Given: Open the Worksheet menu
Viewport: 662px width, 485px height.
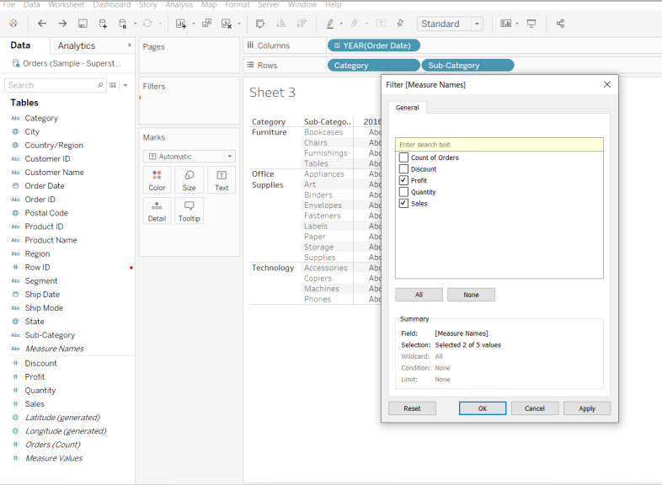Looking at the screenshot, I should click(67, 5).
